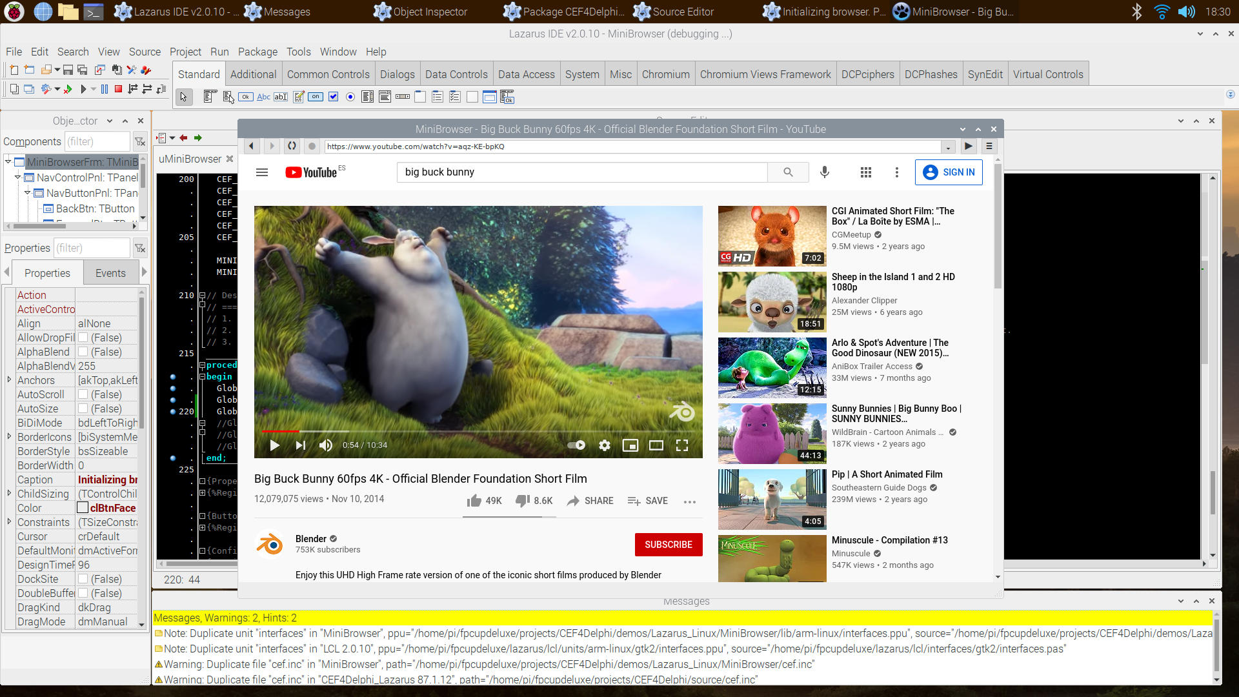
Task: Open the dropdown arrow beside Open file icon
Action: 57,70
